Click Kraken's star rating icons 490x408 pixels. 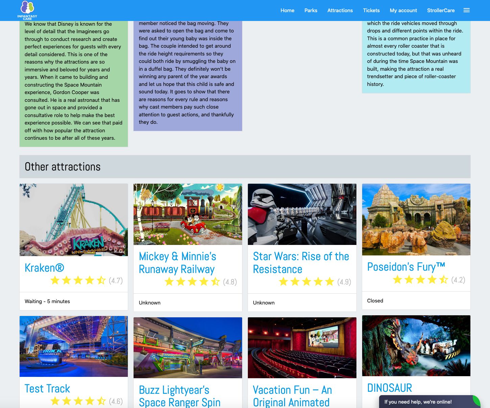(x=78, y=280)
